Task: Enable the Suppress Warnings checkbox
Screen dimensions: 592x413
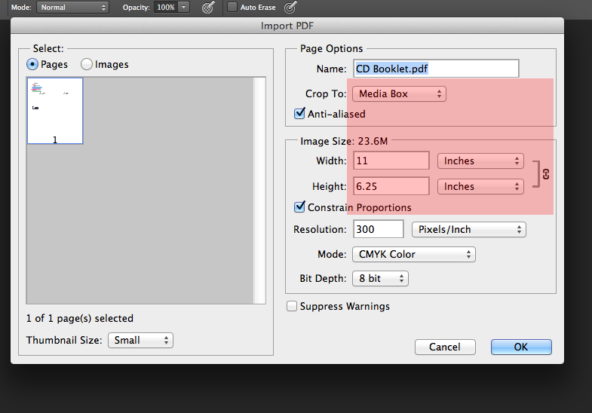Action: click(x=291, y=306)
